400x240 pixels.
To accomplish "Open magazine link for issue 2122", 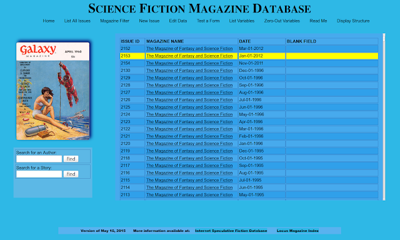I will pos(189,129).
